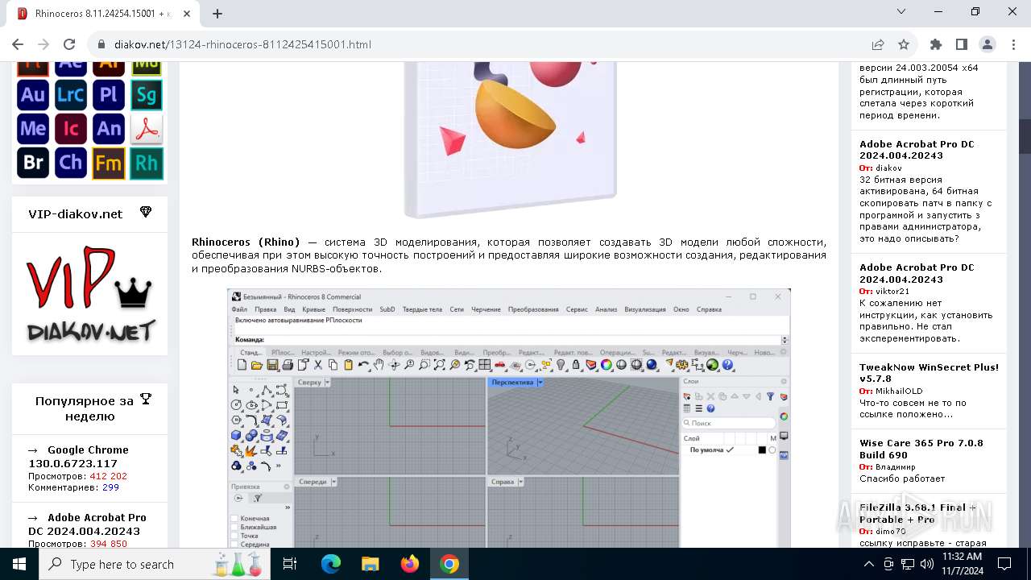Open the tab search dropdown chevron
The height and width of the screenshot is (580, 1031).
[x=901, y=11]
